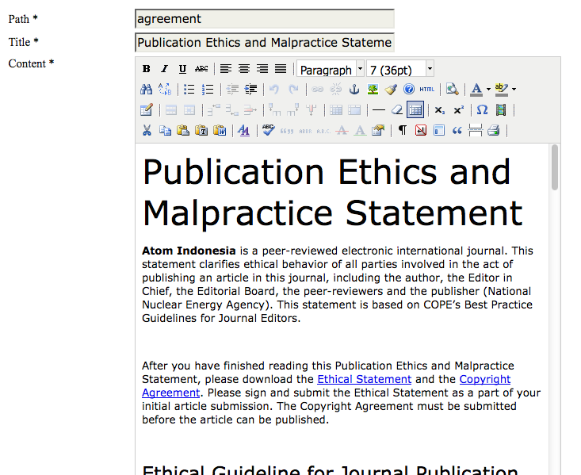
Task: Toggle bold formatting
Action: [147, 69]
